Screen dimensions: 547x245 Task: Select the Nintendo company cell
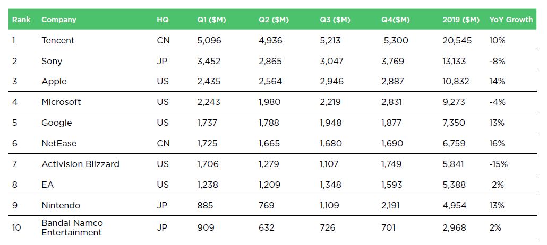coord(61,205)
